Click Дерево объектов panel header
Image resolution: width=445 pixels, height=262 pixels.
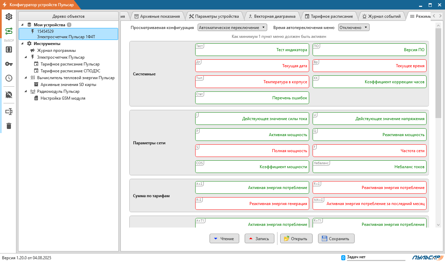tap(69, 16)
